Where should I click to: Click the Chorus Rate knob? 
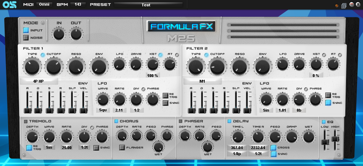click(x=136, y=136)
